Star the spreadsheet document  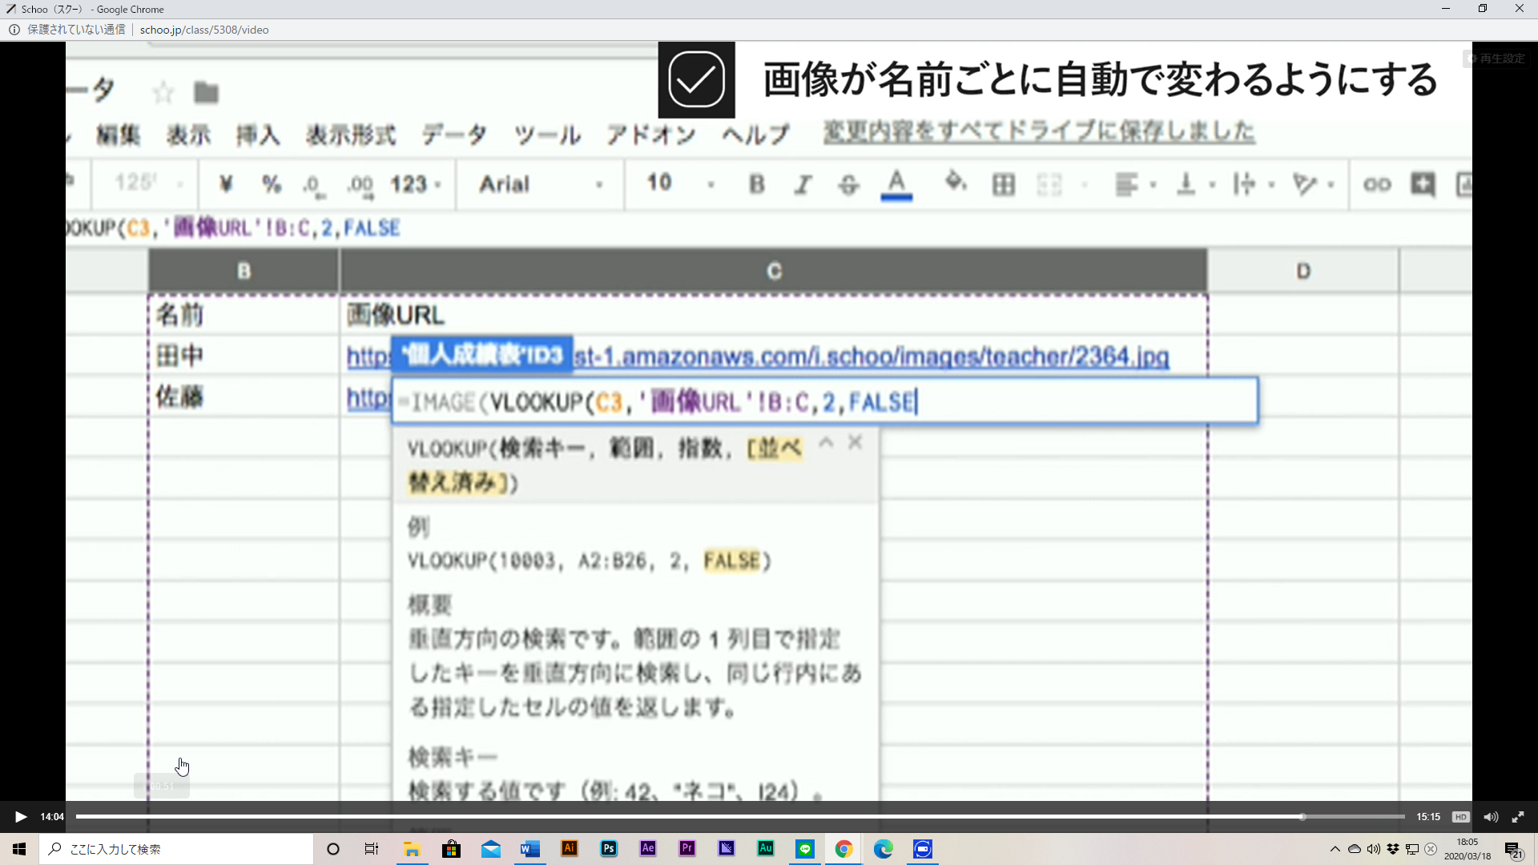click(163, 93)
